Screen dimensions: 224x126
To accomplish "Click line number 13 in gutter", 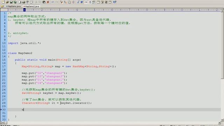I will point(4,53).
